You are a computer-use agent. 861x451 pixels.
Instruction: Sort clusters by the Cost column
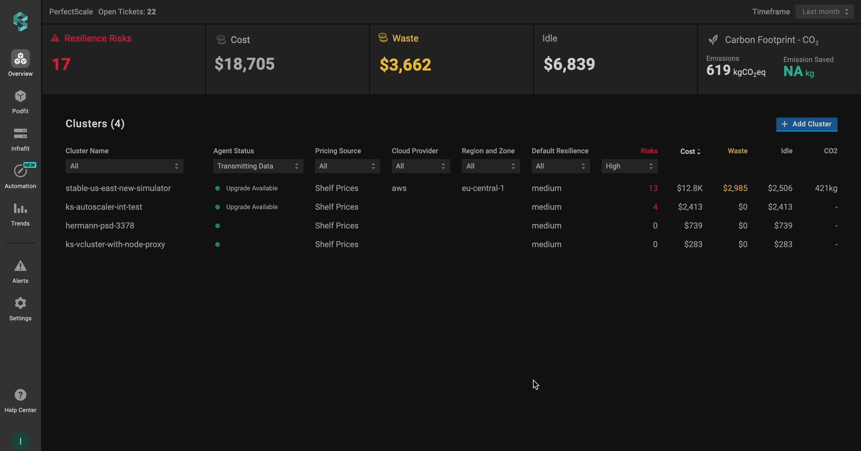tap(690, 151)
